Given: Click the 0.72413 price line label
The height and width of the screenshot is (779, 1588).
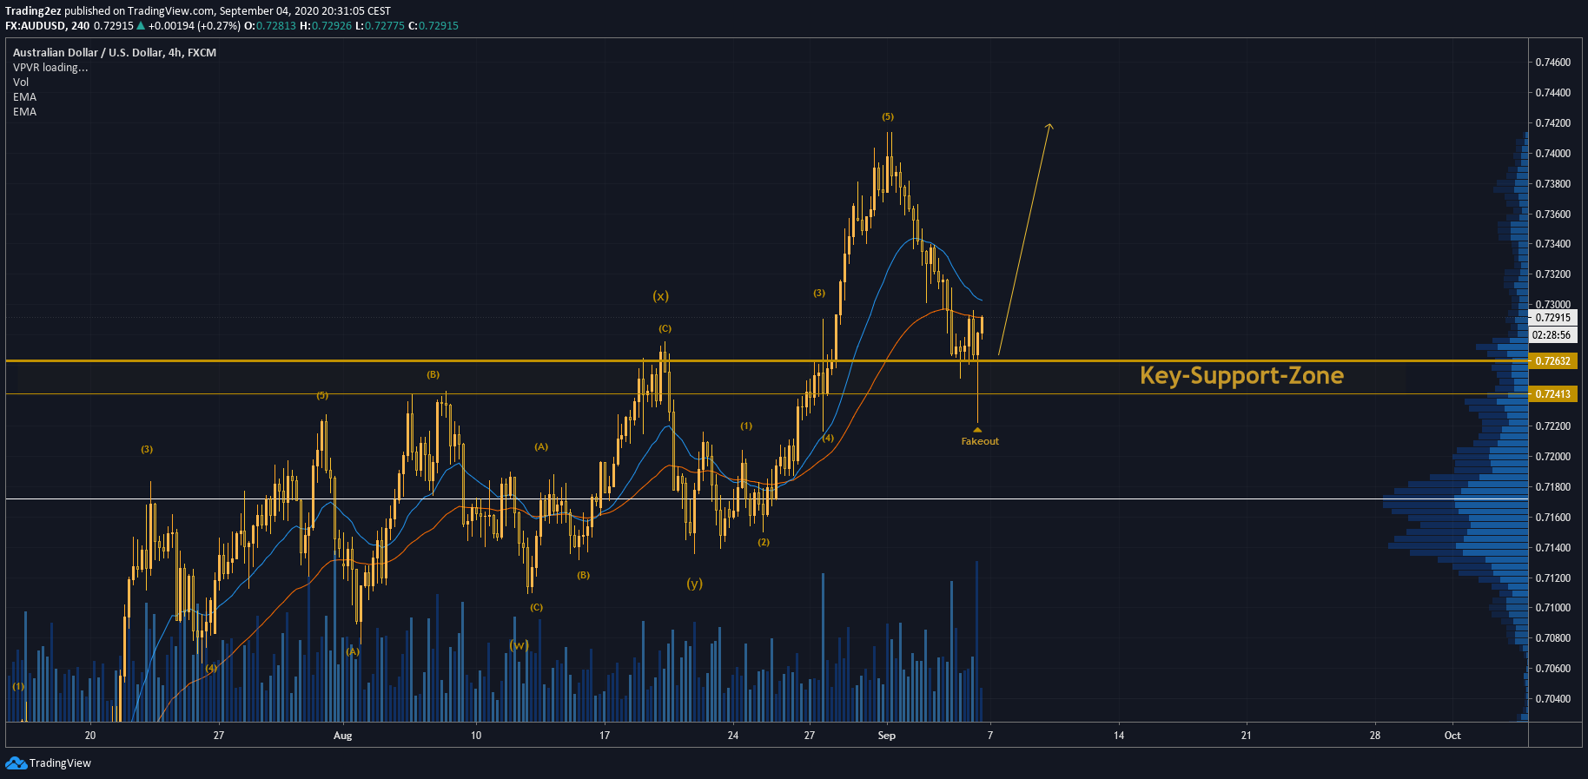Looking at the screenshot, I should [1552, 394].
